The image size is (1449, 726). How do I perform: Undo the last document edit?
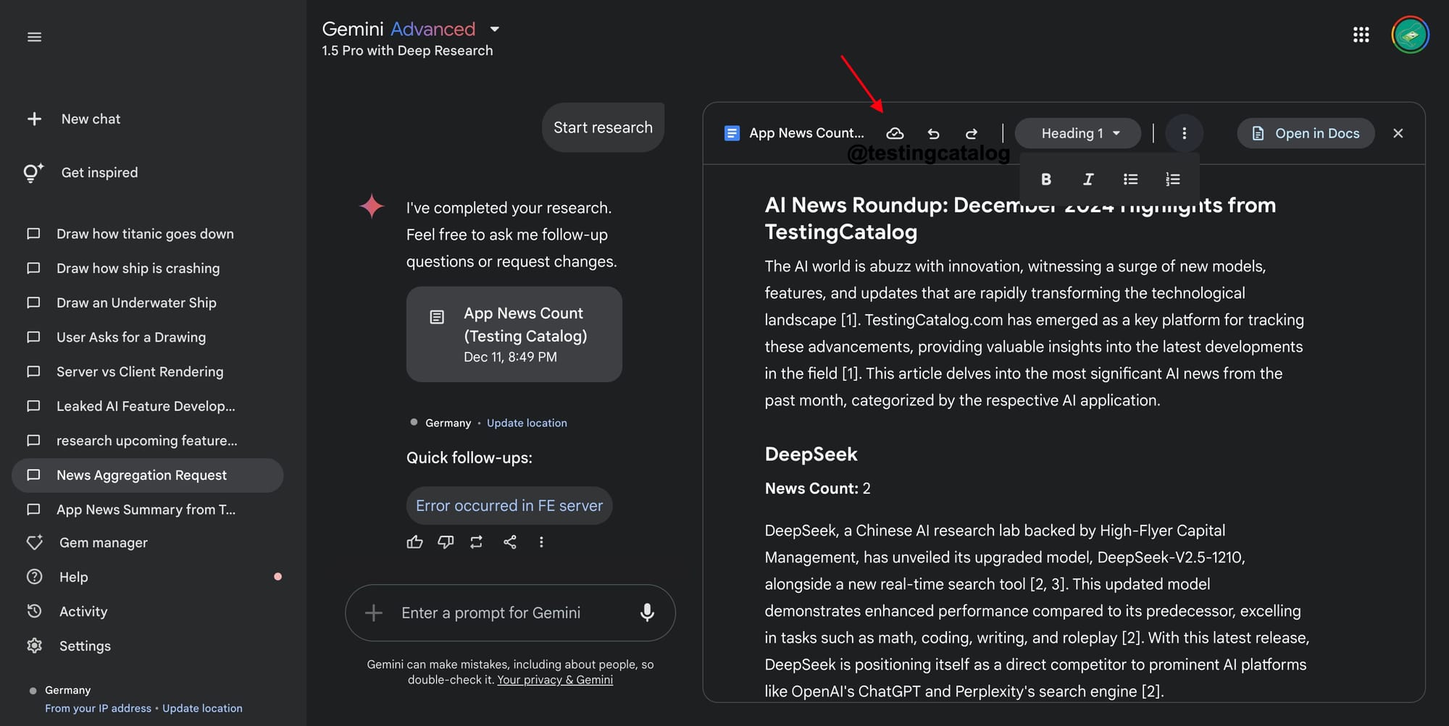click(x=933, y=133)
